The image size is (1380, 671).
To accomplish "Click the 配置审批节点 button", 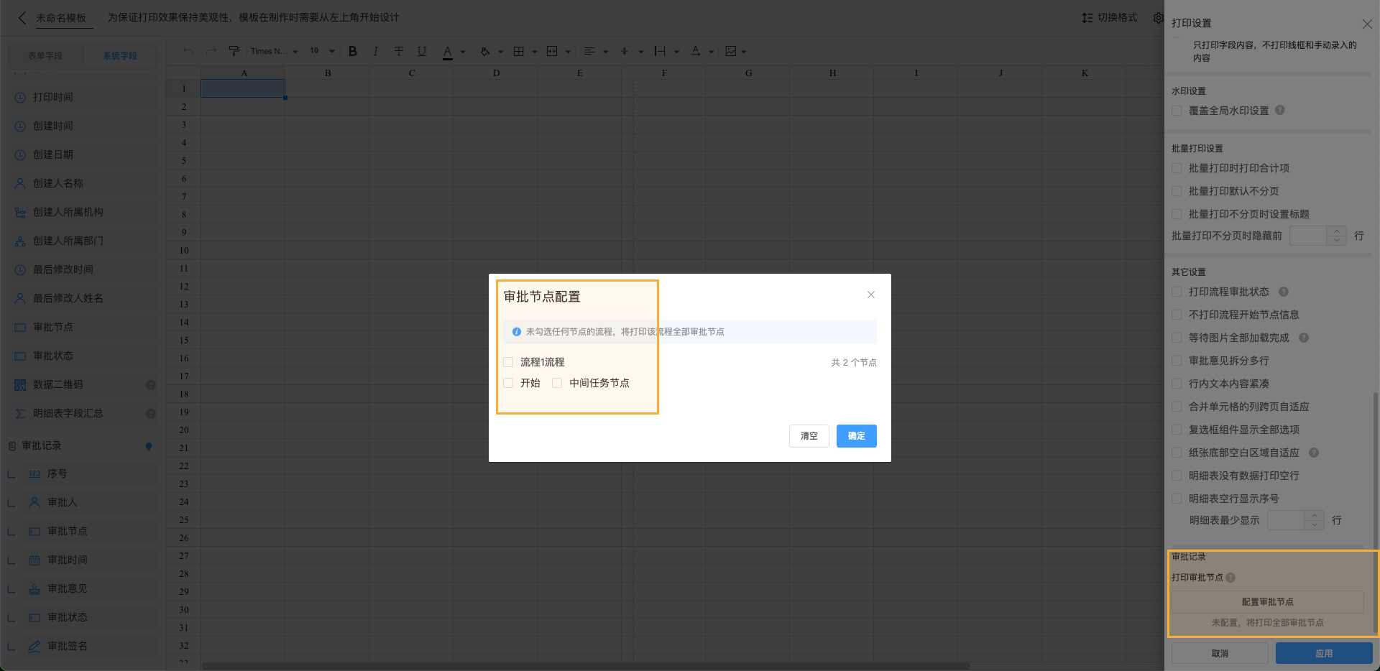I will point(1268,602).
